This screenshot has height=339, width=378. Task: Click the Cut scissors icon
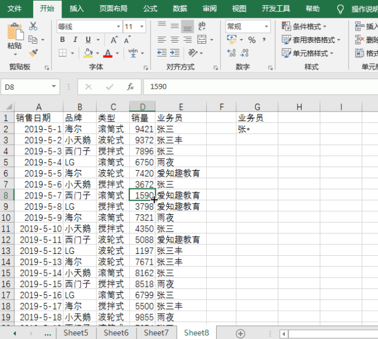[33, 26]
